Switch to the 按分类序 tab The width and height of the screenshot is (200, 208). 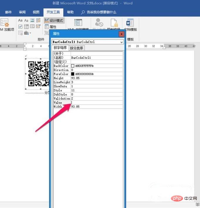pos(77,48)
